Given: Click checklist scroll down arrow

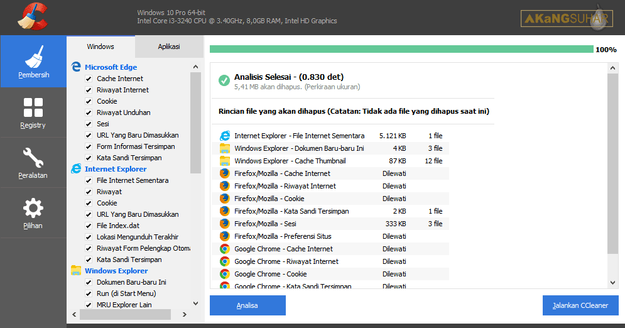Looking at the screenshot, I should point(195,303).
